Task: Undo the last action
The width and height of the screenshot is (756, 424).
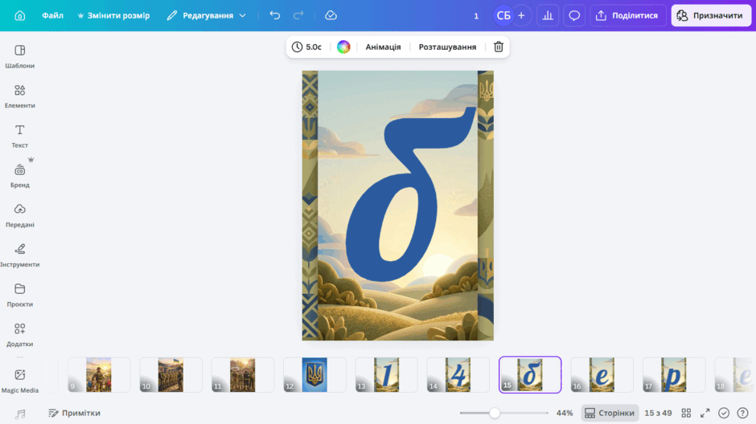Action: (275, 15)
